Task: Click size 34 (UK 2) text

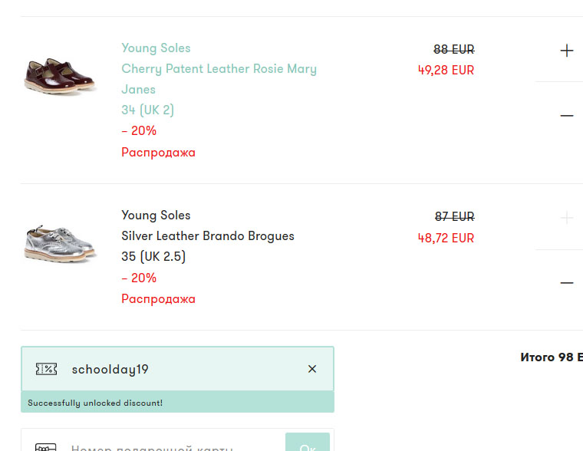Action: click(148, 110)
